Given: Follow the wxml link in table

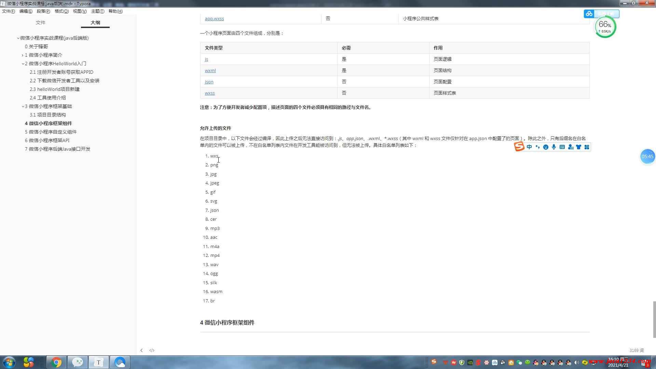Looking at the screenshot, I should pyautogui.click(x=210, y=70).
